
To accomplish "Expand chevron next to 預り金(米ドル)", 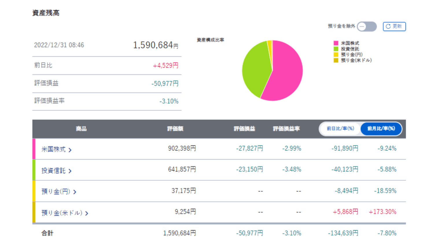I will (x=87, y=213).
